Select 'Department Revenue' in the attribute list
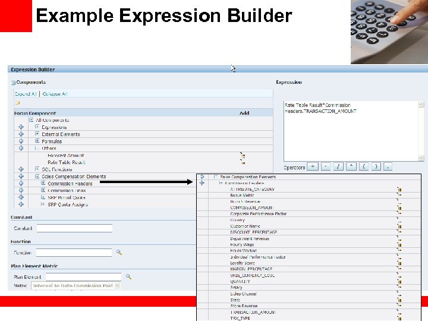Image resolution: width=428 pixels, height=321 pixels. click(250, 238)
